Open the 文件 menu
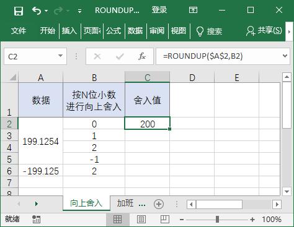The width and height of the screenshot is (294, 227). point(19,31)
